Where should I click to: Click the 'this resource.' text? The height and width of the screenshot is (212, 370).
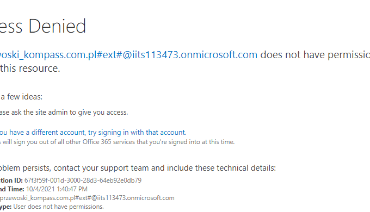30,68
